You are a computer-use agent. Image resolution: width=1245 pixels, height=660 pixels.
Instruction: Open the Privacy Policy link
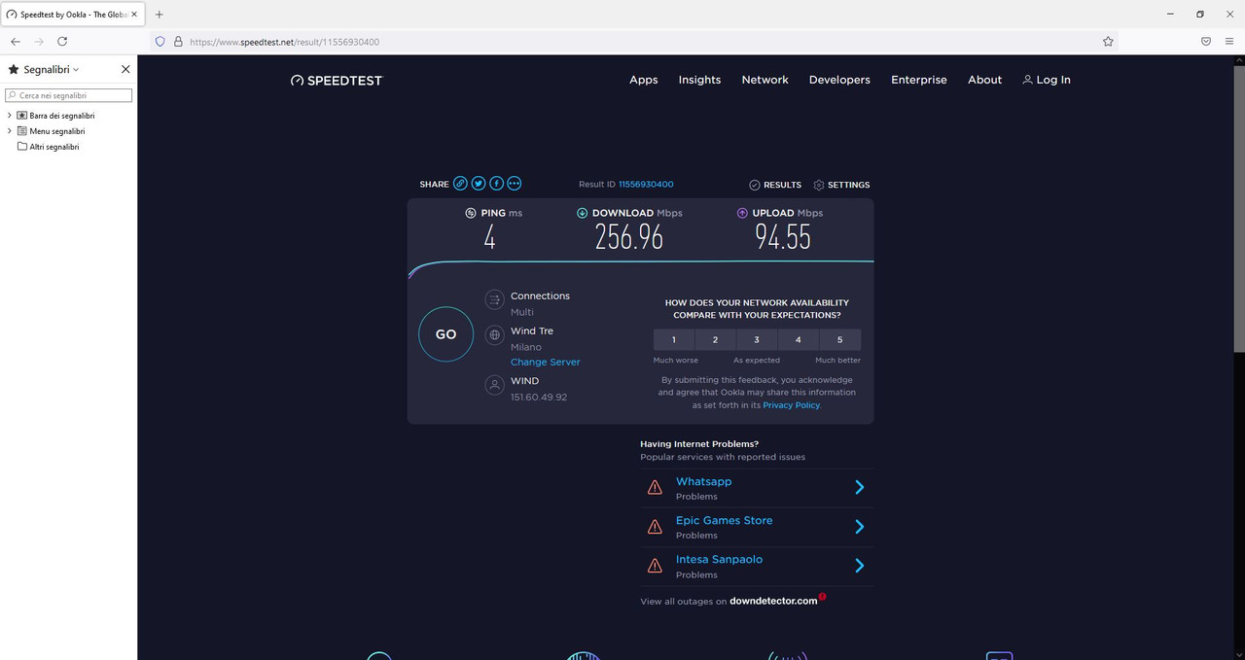tap(792, 405)
